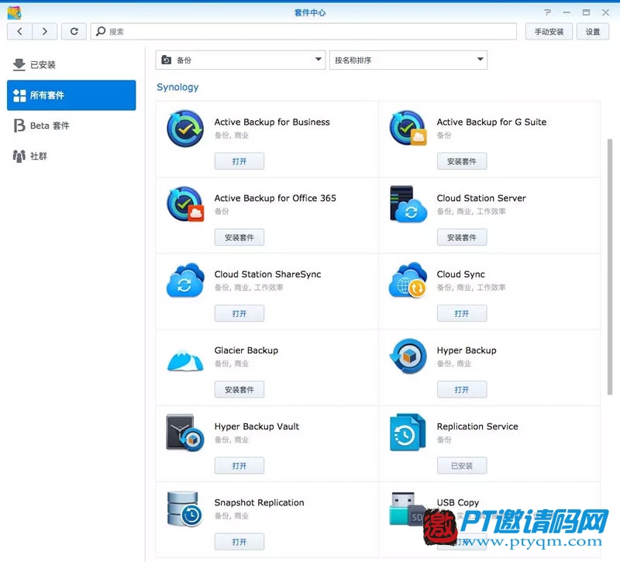Click the Replication Service icon

pos(408,433)
